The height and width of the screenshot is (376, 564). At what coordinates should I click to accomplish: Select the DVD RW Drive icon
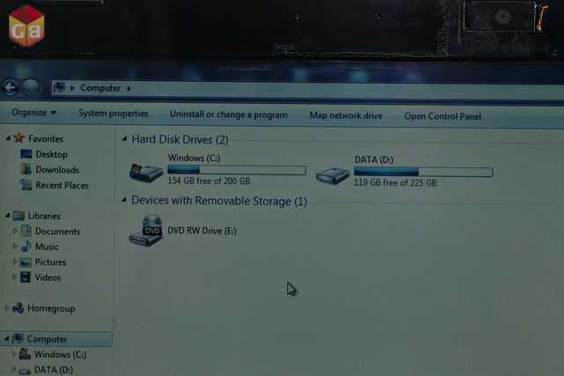point(145,230)
